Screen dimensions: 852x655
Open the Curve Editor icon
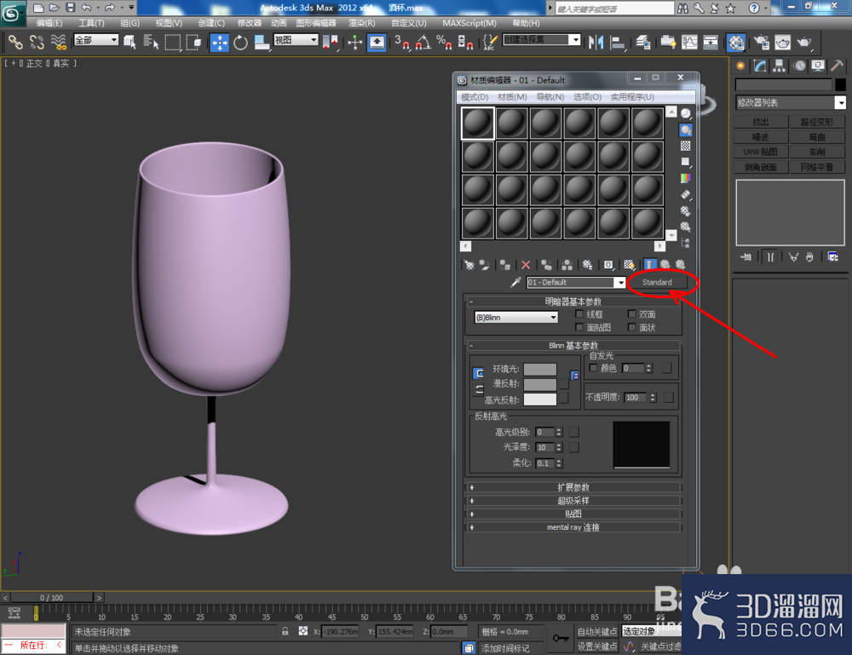coord(689,43)
